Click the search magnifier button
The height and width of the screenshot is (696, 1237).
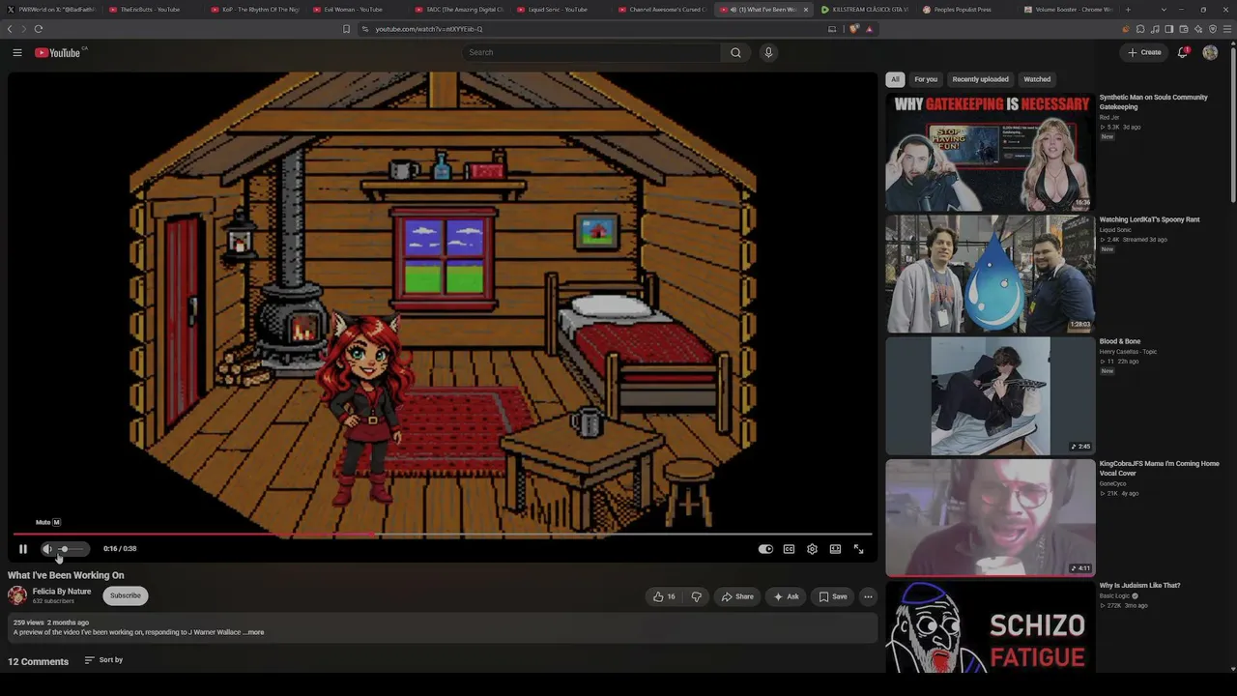(735, 52)
